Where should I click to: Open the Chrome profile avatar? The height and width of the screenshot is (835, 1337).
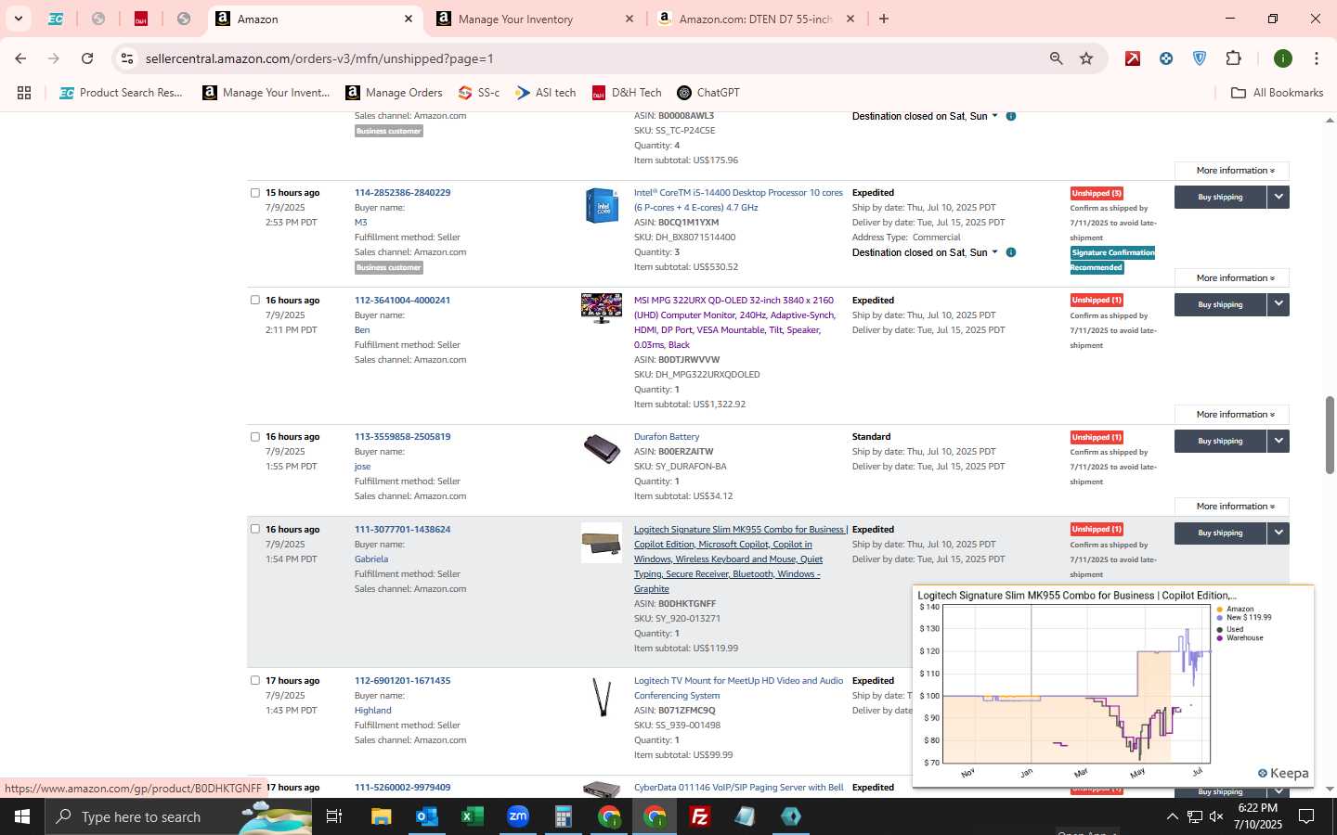pyautogui.click(x=1283, y=58)
